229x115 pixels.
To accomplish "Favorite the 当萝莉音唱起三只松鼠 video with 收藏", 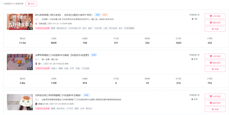I will click(215, 69).
